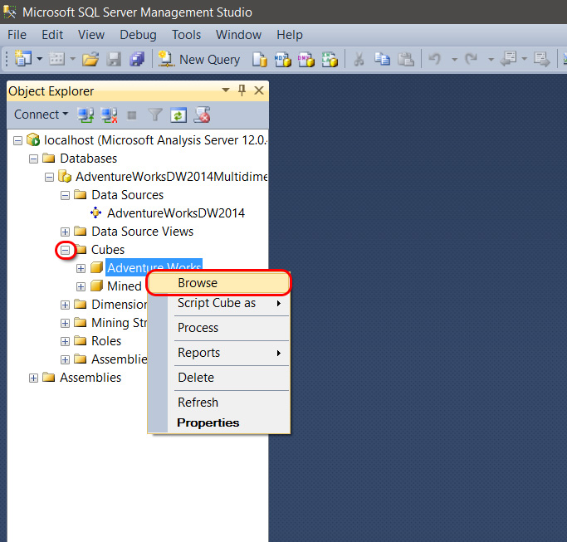Click the script with red X icon

click(x=202, y=115)
